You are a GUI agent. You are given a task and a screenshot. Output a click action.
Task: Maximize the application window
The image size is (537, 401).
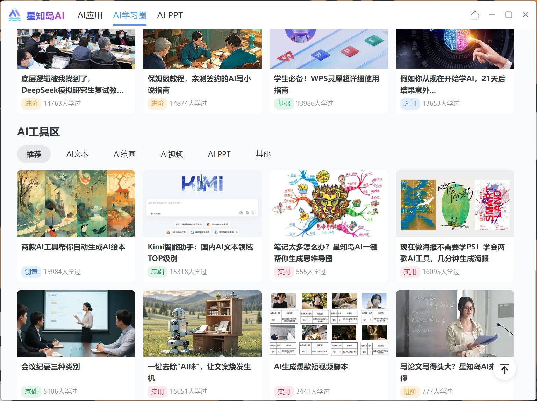(508, 15)
